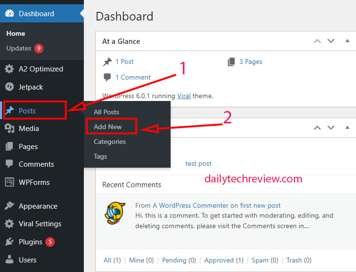356x272 pixels.
Task: Open the Updates submenu item
Action: [x=19, y=48]
